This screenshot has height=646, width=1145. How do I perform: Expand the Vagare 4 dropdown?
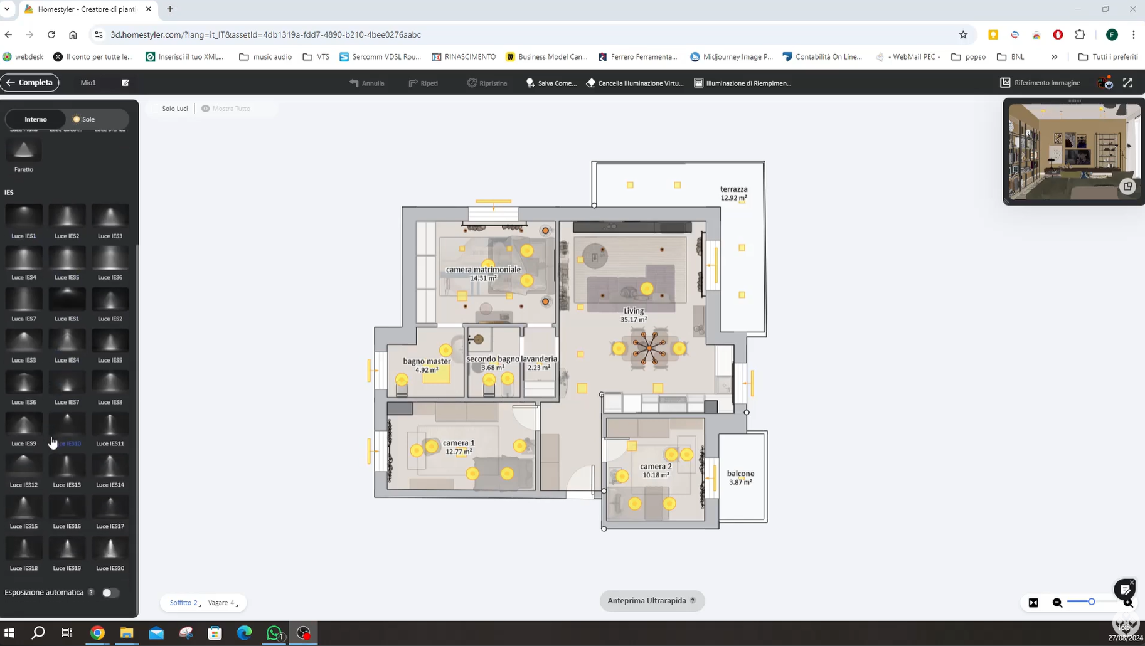tap(223, 603)
